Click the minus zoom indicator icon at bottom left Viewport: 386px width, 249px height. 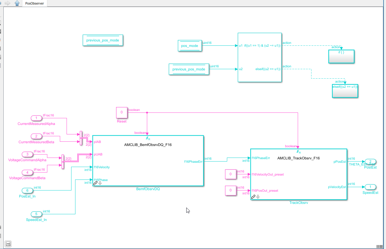click(8, 244)
